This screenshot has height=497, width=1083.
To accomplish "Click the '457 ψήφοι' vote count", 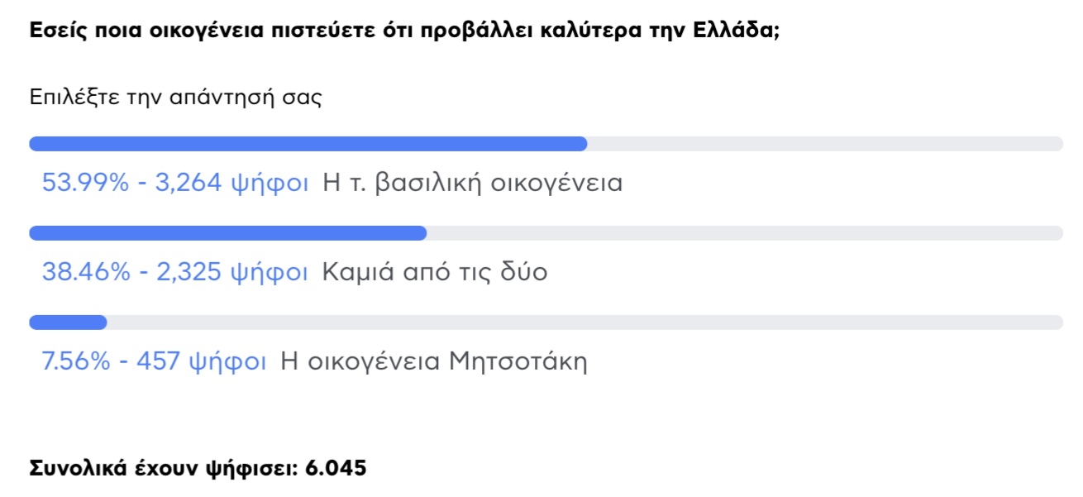I will (x=201, y=361).
